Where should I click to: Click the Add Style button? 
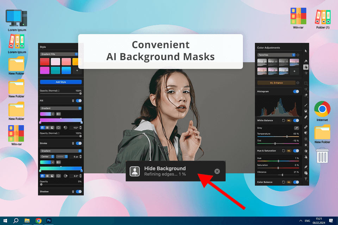pyautogui.click(x=61, y=82)
